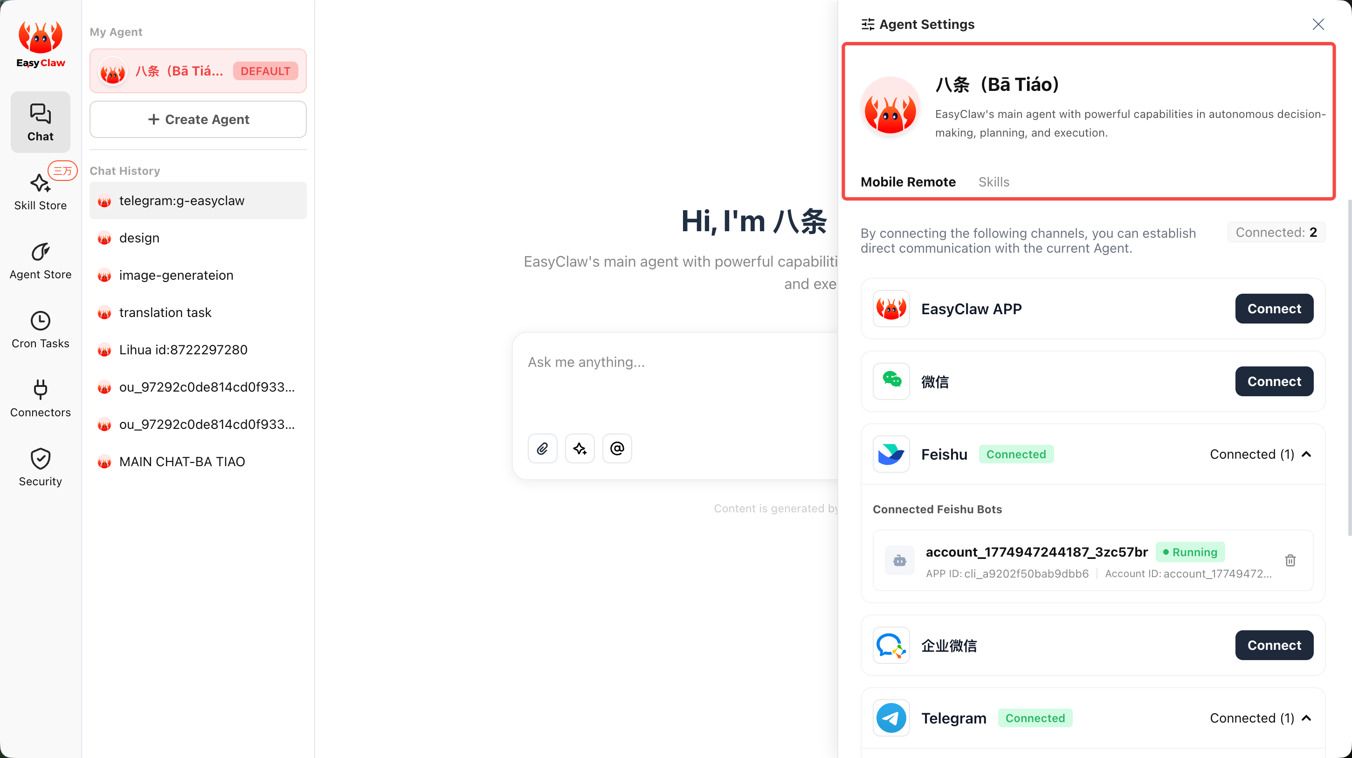Click the Chat History heading

(124, 171)
